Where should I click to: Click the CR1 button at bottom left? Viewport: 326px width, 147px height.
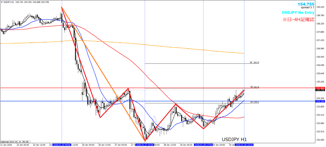pos(3,142)
